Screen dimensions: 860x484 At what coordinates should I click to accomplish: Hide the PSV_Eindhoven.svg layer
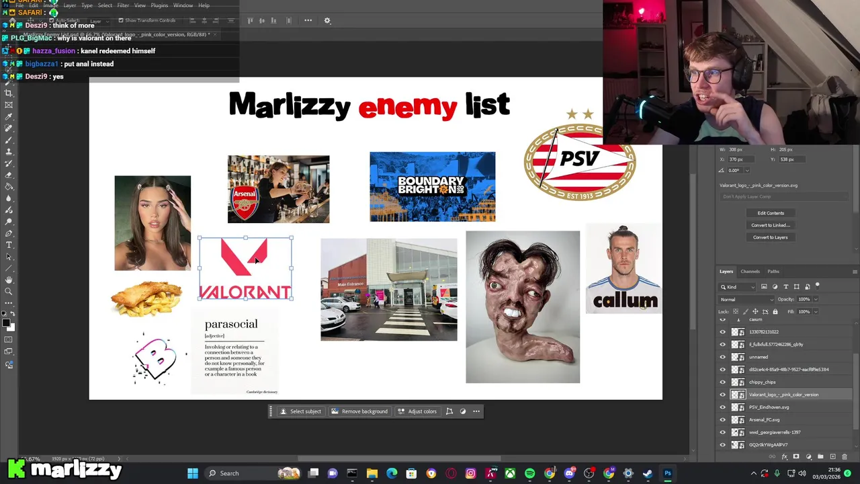[x=723, y=407]
